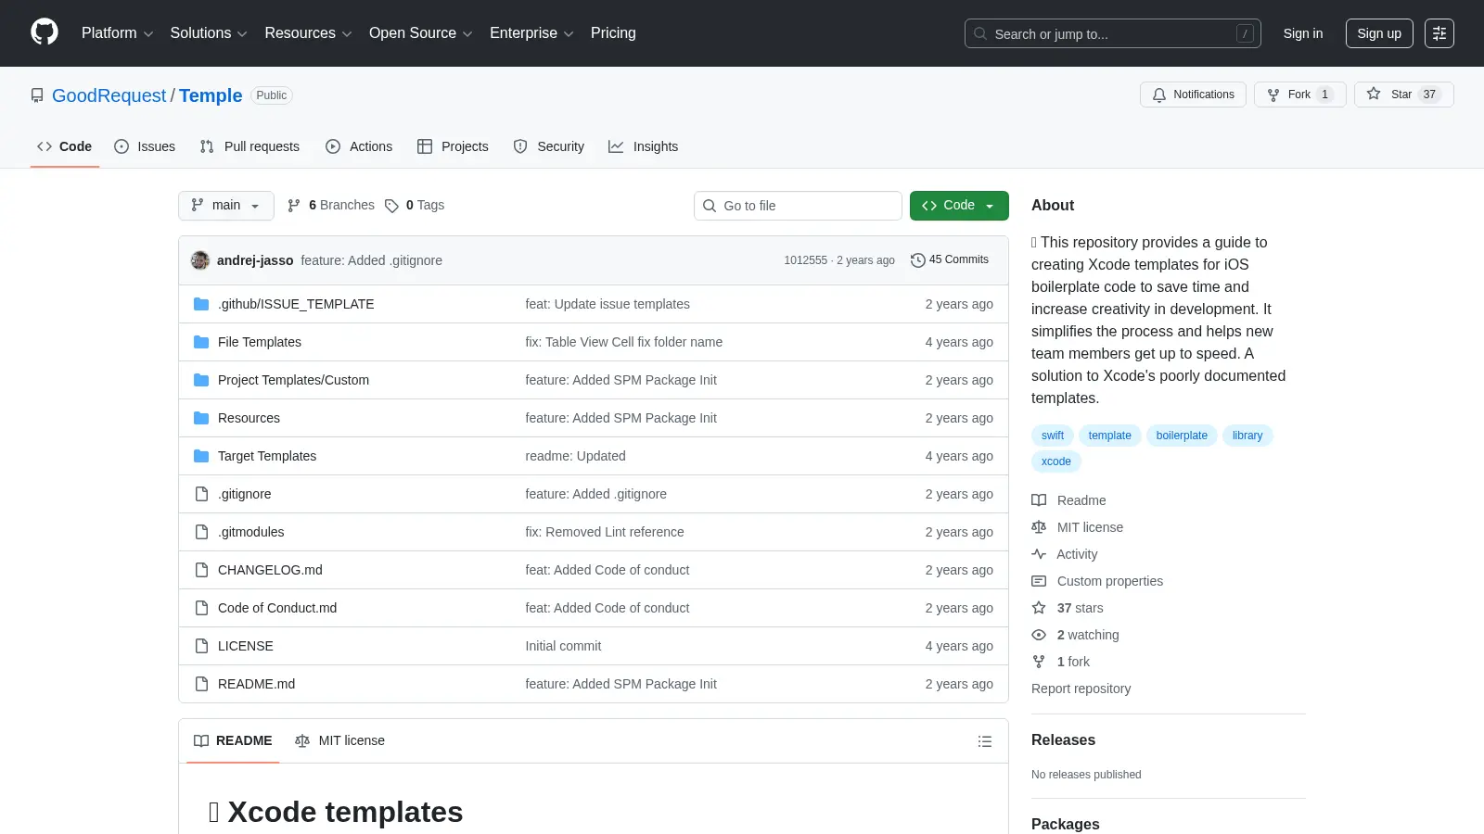The image size is (1484, 834).
Task: Click the CHANGELOG.md file icon
Action: click(201, 570)
